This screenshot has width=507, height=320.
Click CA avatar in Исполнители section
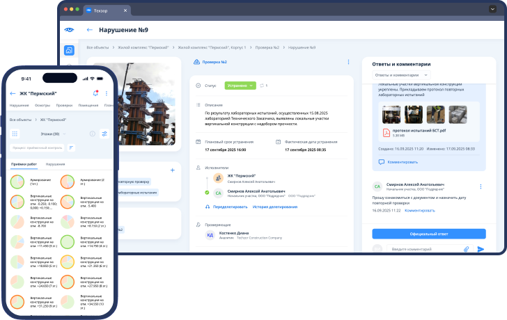218,193
